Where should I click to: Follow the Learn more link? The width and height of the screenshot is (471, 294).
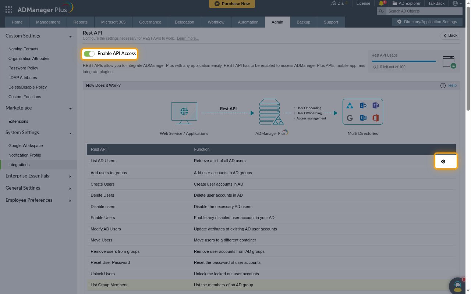[188, 38]
